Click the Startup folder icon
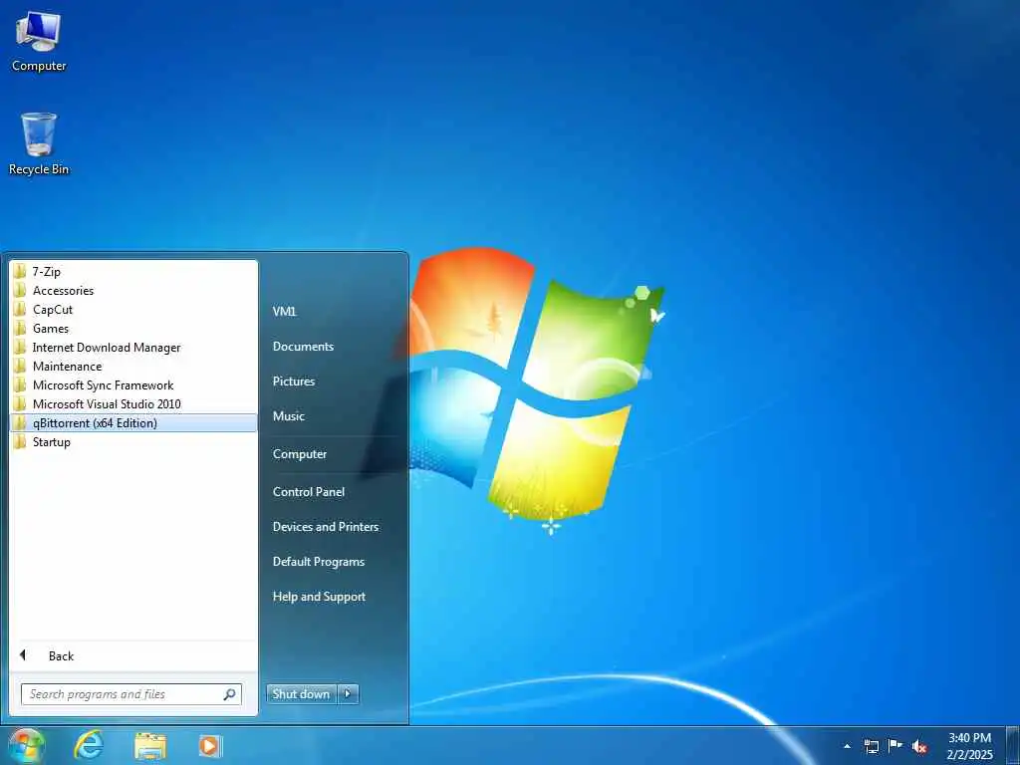This screenshot has height=765, width=1020. point(20,441)
